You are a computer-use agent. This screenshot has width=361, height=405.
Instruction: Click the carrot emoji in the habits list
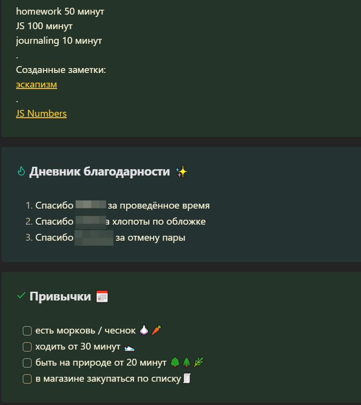[x=156, y=330]
